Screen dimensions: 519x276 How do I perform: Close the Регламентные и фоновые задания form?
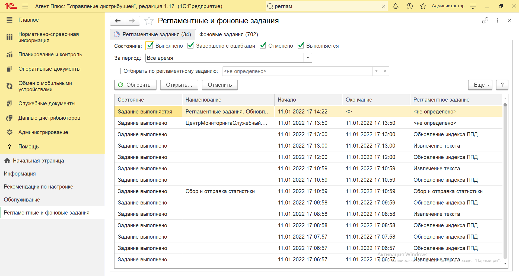510,20
